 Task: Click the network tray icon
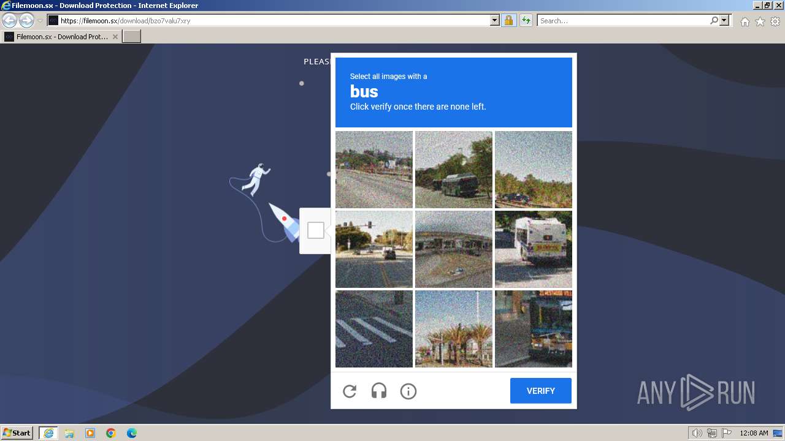(x=712, y=433)
